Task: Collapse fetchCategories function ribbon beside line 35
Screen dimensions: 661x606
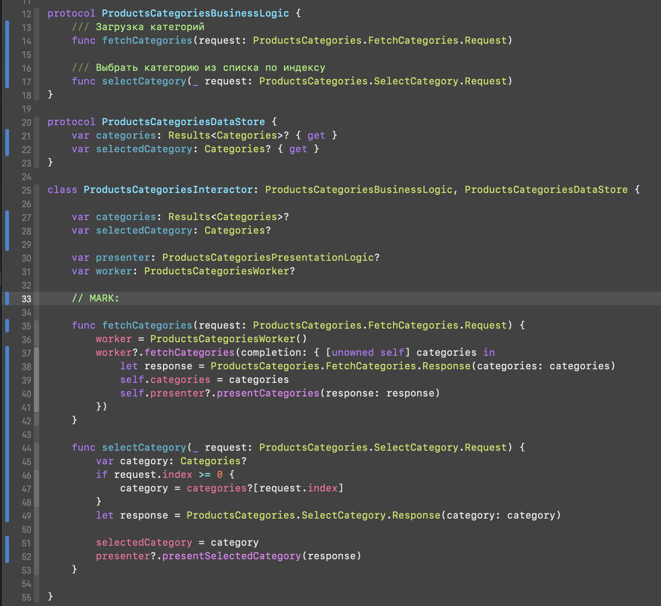Action: (37, 373)
